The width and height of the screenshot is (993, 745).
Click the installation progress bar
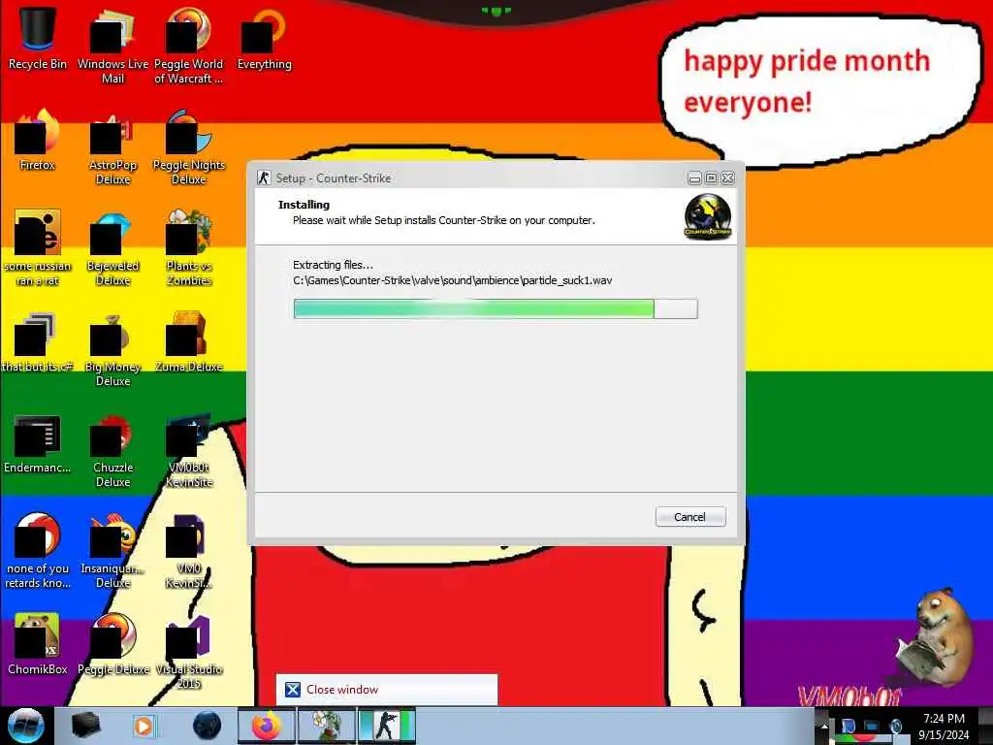496,308
